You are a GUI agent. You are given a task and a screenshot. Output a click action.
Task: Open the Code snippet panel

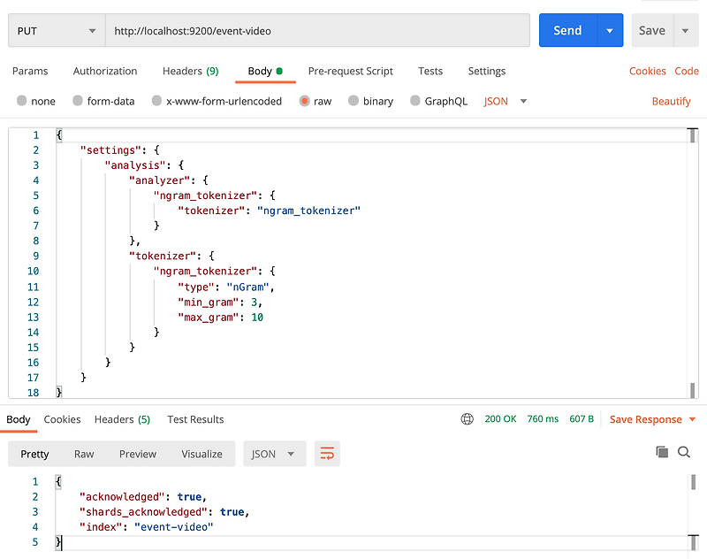click(x=688, y=71)
